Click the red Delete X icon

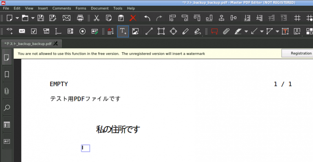tap(133, 18)
